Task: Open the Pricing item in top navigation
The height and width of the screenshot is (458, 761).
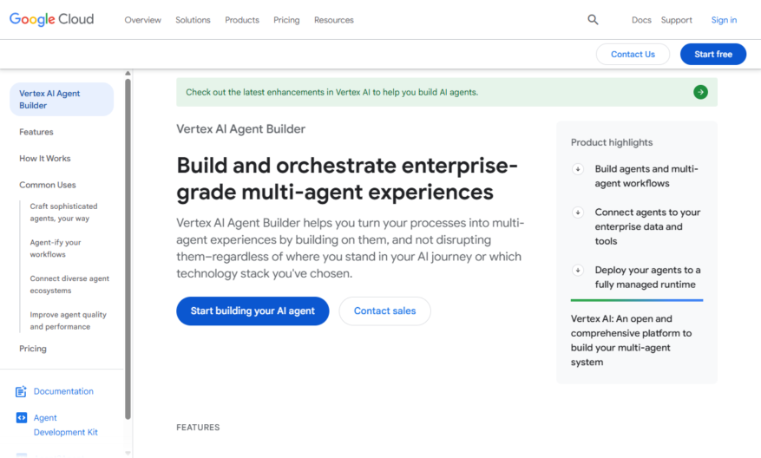Action: point(286,20)
